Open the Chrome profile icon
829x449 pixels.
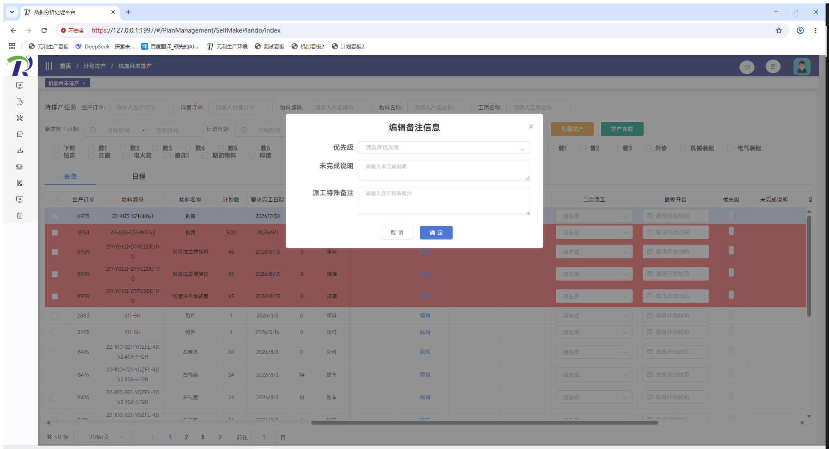(x=800, y=30)
